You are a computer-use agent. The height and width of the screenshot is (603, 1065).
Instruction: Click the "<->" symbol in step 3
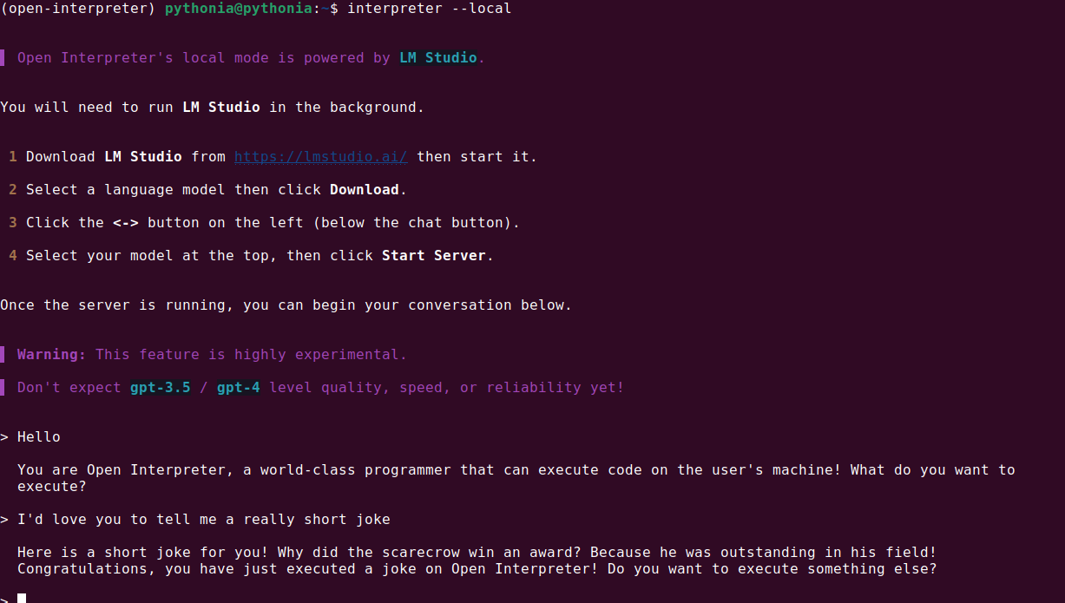click(125, 223)
